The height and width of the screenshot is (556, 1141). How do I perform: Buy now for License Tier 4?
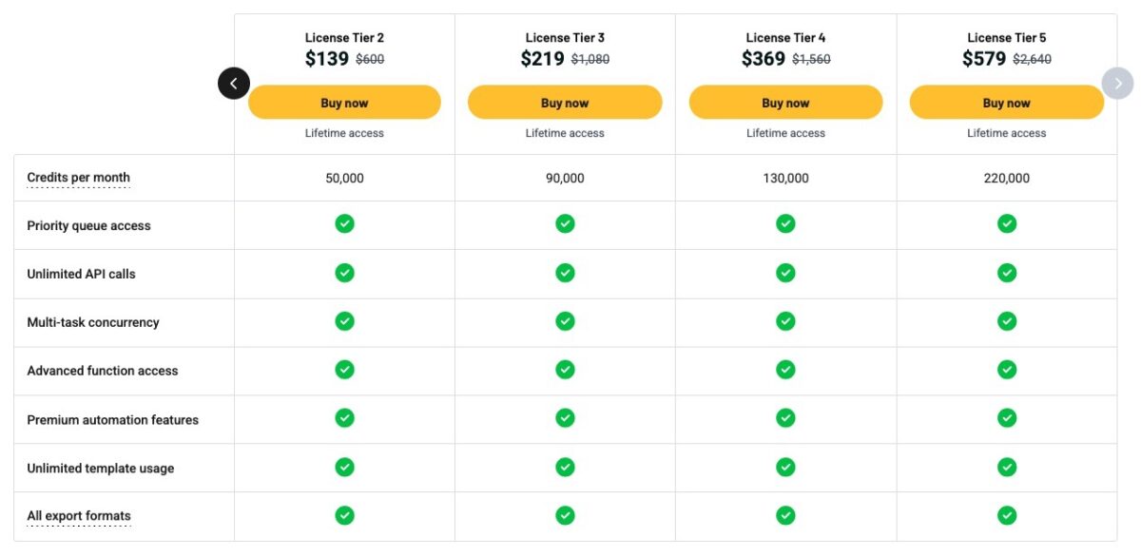[785, 103]
